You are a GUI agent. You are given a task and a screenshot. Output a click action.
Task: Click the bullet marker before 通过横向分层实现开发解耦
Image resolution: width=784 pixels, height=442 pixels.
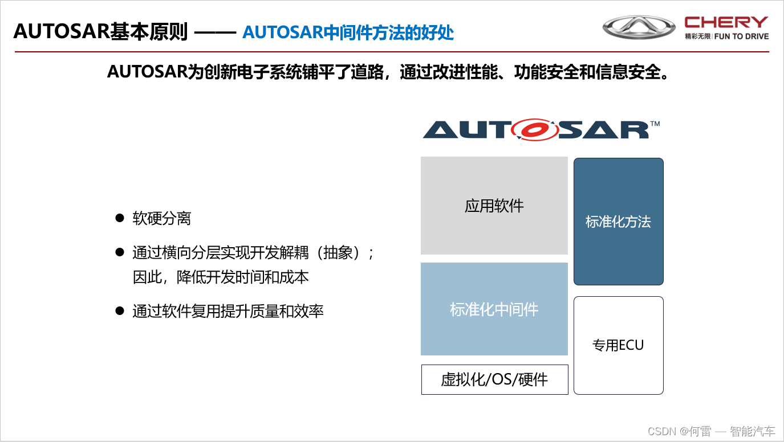tap(119, 252)
